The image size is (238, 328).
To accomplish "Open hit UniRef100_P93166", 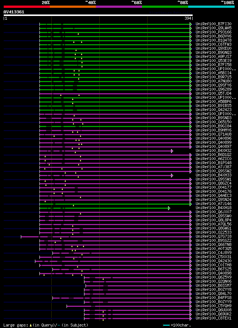I will click(x=213, y=32).
